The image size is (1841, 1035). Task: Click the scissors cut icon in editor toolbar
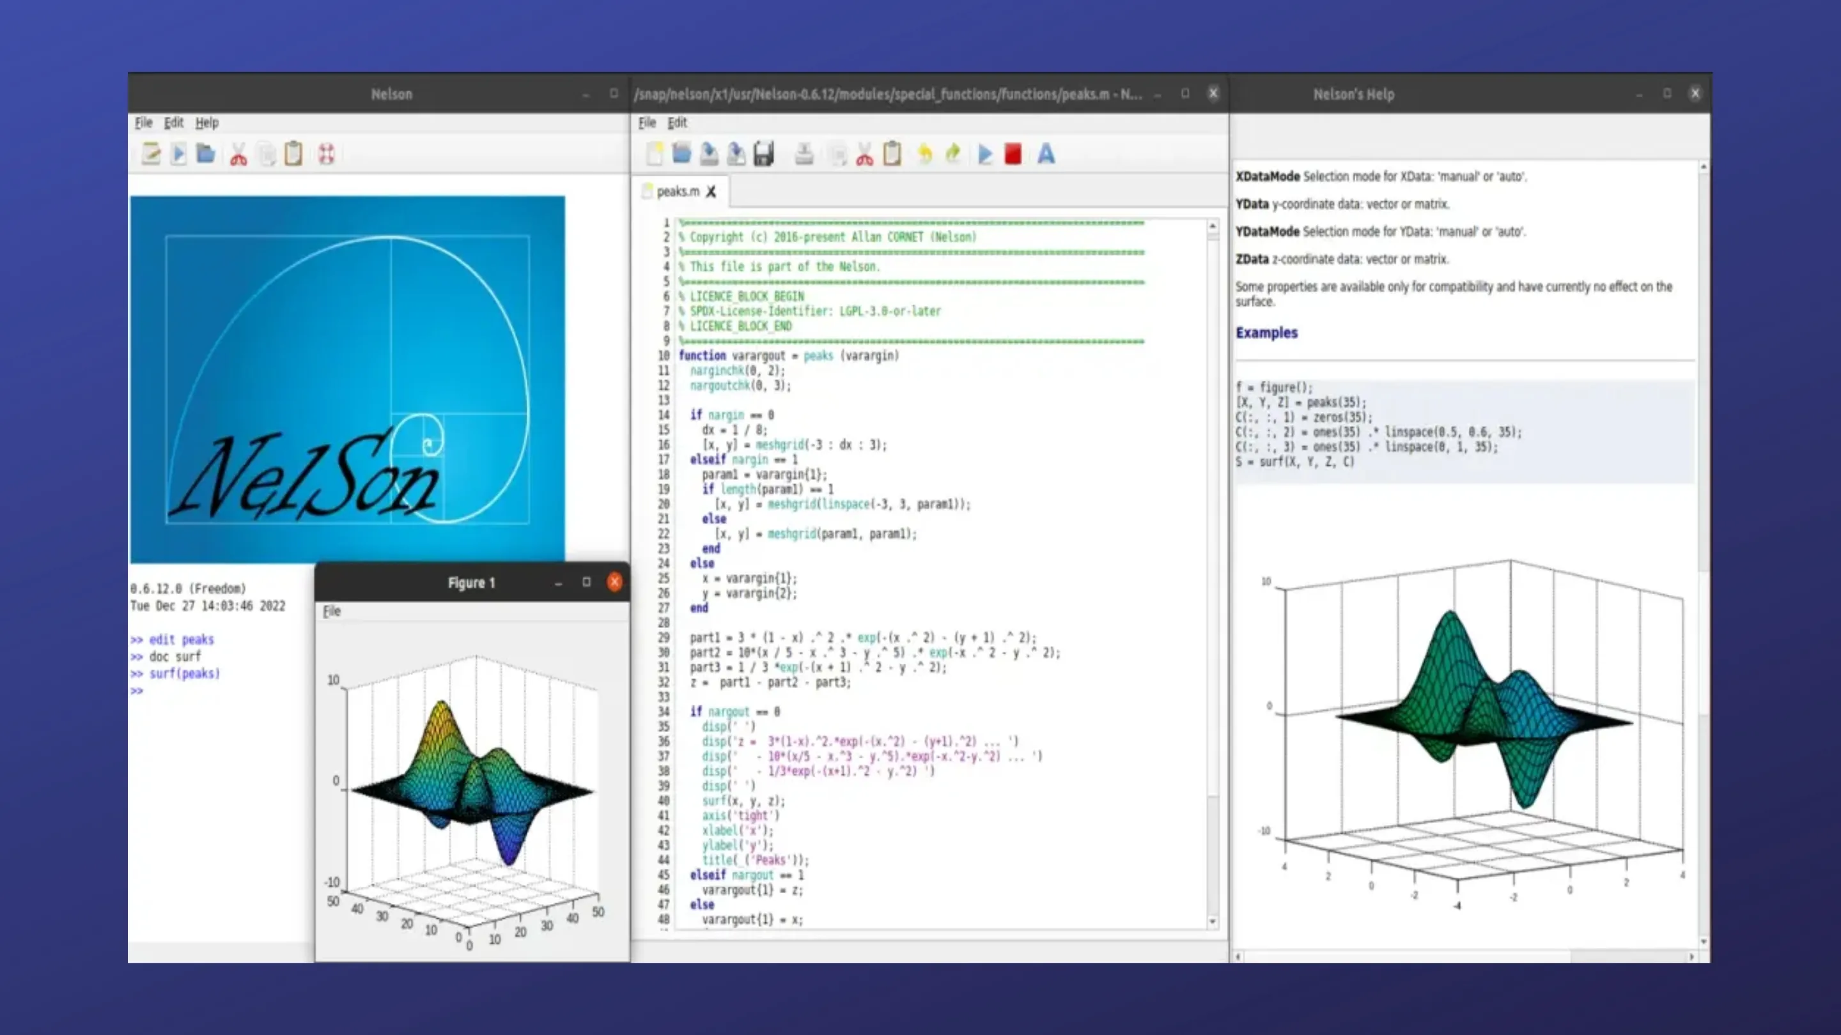(x=865, y=153)
